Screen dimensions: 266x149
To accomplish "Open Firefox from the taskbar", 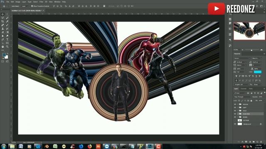I will click(90, 146).
